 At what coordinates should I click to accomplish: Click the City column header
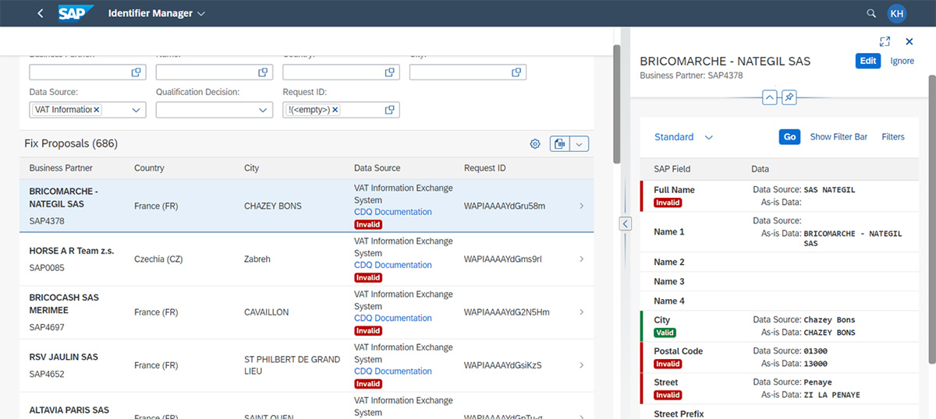point(251,168)
